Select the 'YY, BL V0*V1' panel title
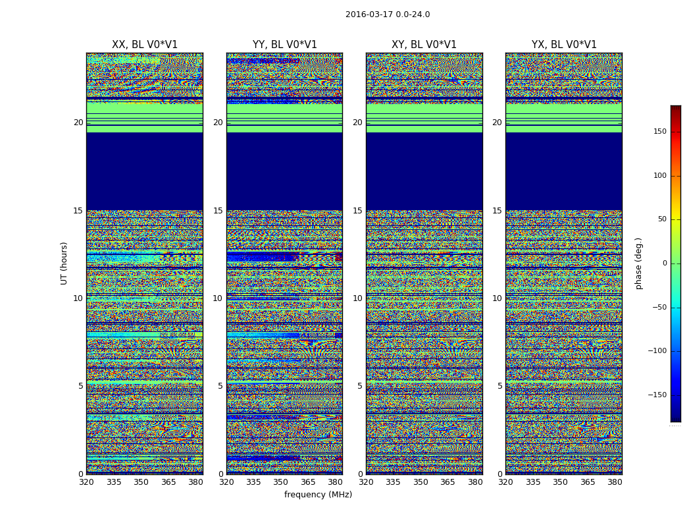This screenshot has height=527, width=691. coord(285,45)
